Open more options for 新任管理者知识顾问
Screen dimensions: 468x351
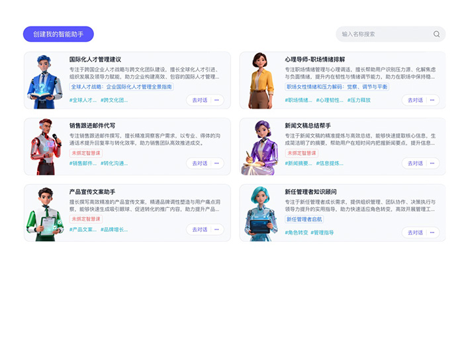point(432,232)
